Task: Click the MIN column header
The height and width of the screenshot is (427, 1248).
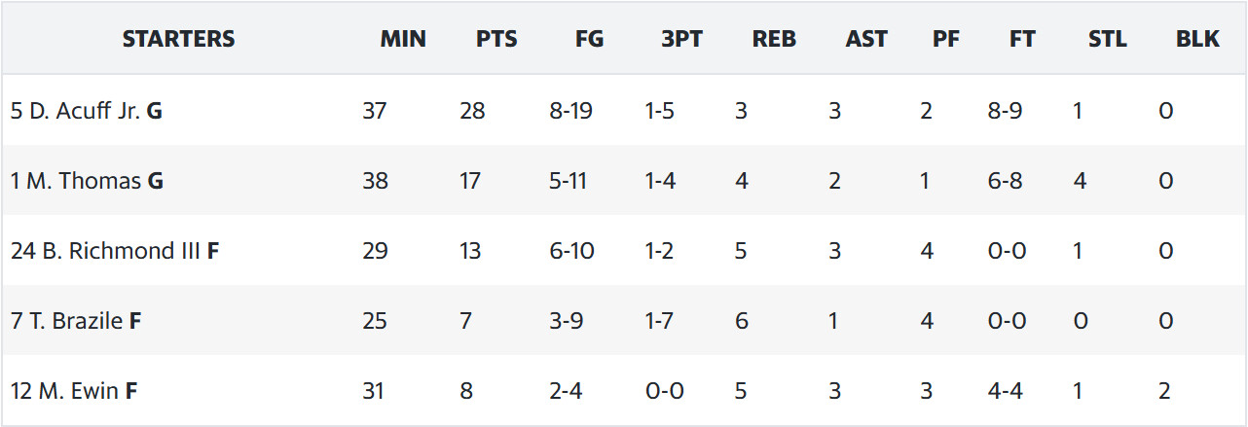Action: pyautogui.click(x=403, y=39)
